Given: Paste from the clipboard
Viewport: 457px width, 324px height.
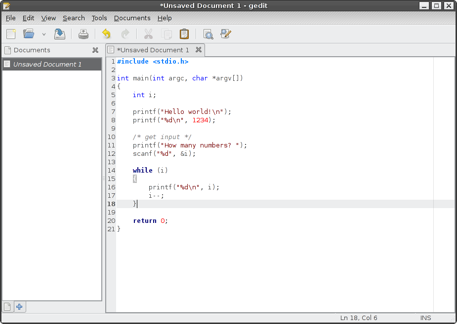Looking at the screenshot, I should (184, 34).
